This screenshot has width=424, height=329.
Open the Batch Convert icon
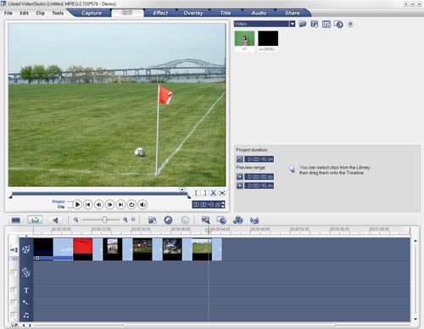221,220
